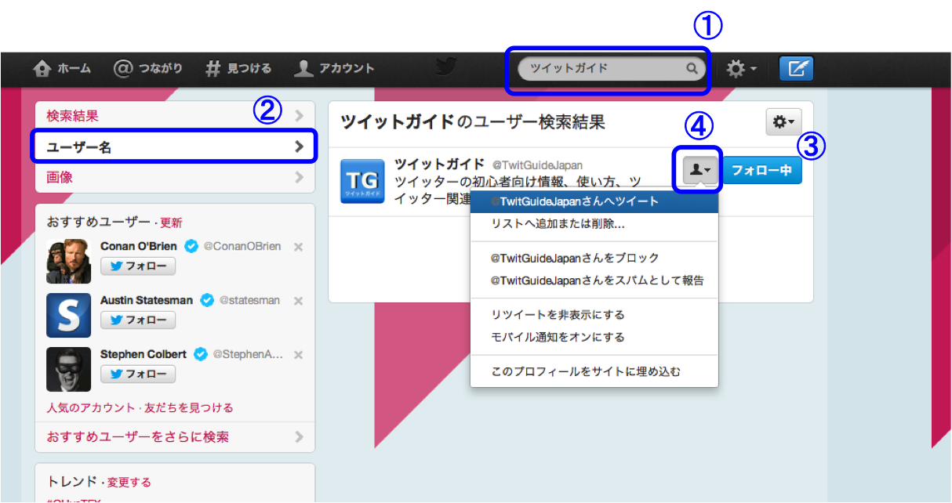
Task: Open the top bar gear settings menu
Action: point(740,69)
